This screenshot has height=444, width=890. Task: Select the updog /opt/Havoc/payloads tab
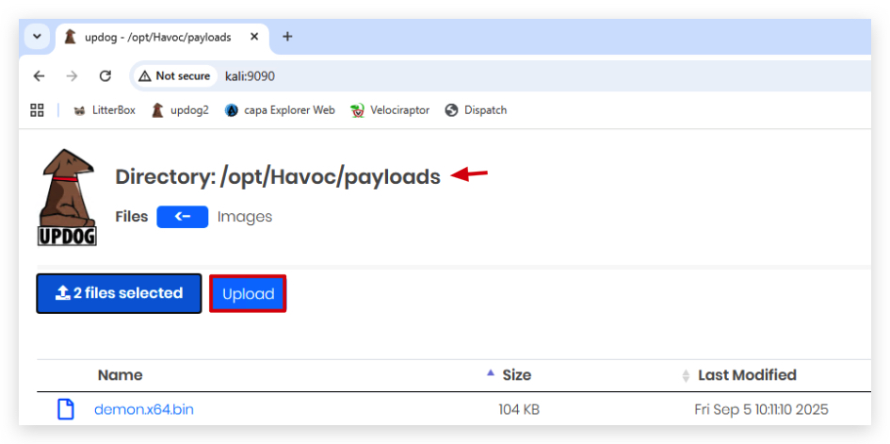(x=158, y=37)
